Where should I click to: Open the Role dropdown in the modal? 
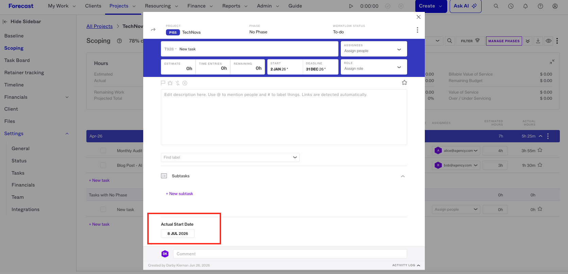pos(374,67)
